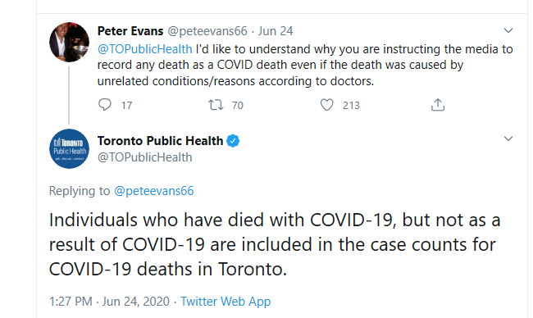The image size is (533, 318).
Task: Click the 1:27 PM · Jun 24, 2020 timestamp
Action: click(109, 302)
